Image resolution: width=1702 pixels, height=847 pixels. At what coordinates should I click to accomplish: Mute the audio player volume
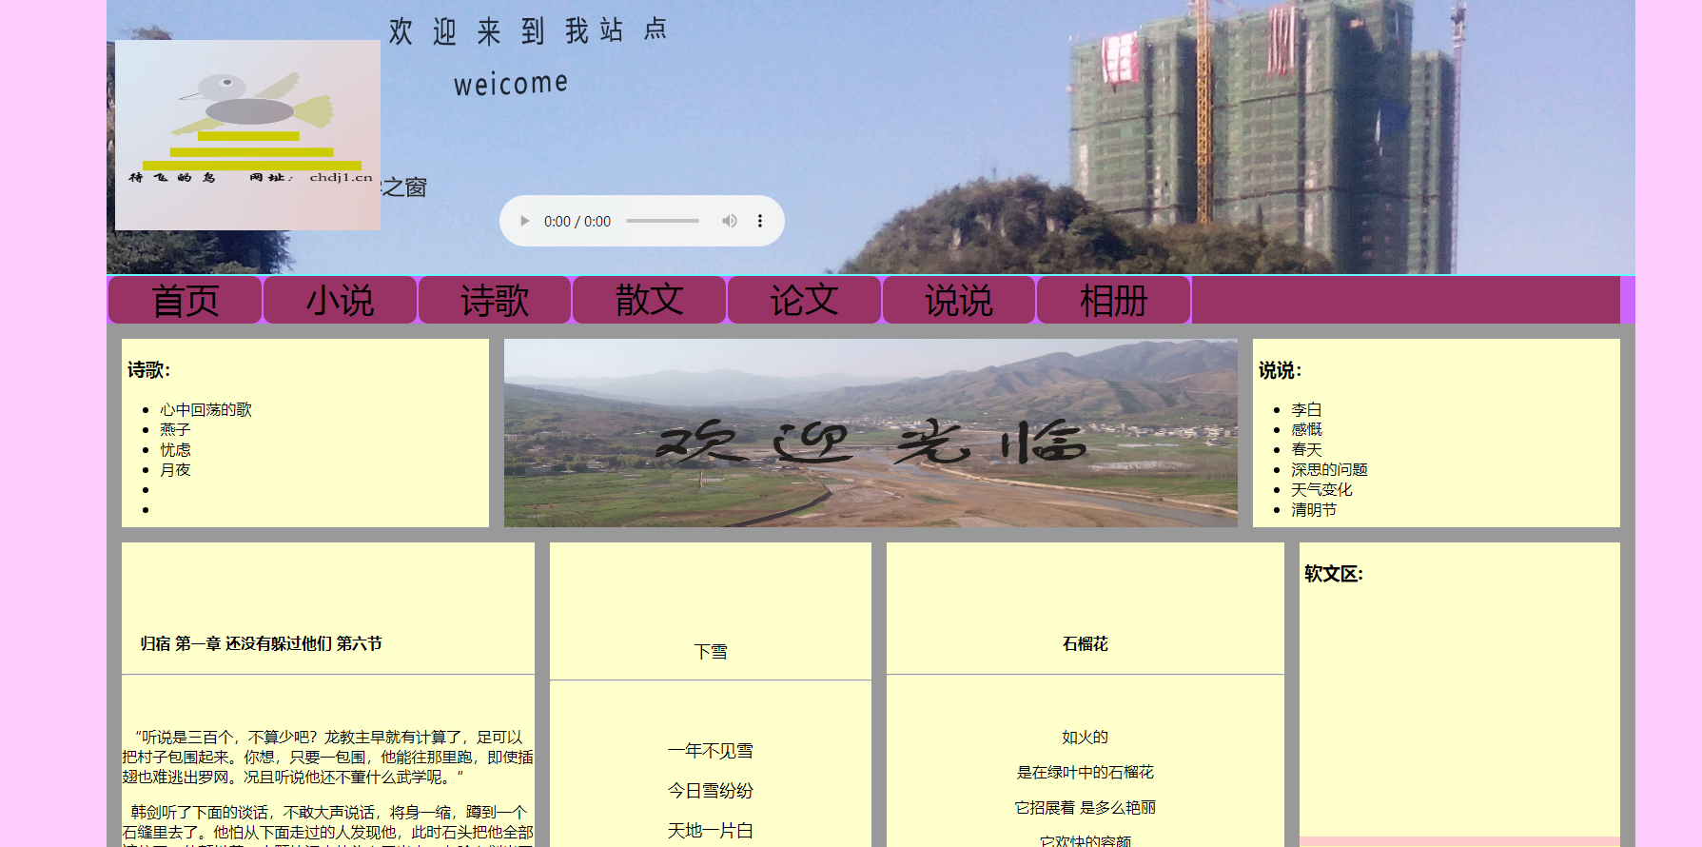tap(730, 221)
